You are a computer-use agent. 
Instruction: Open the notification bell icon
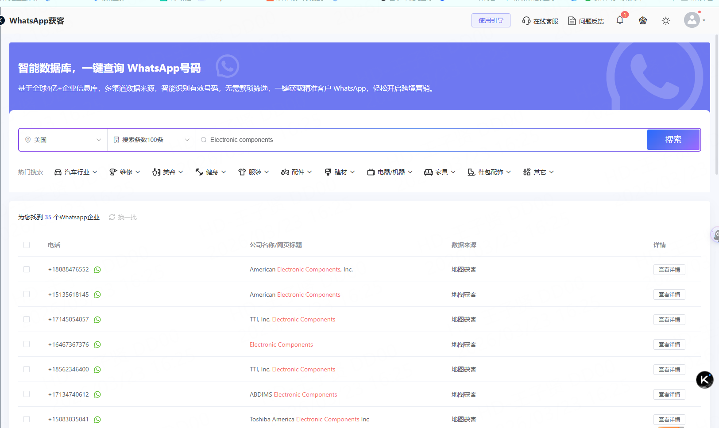[x=620, y=20]
